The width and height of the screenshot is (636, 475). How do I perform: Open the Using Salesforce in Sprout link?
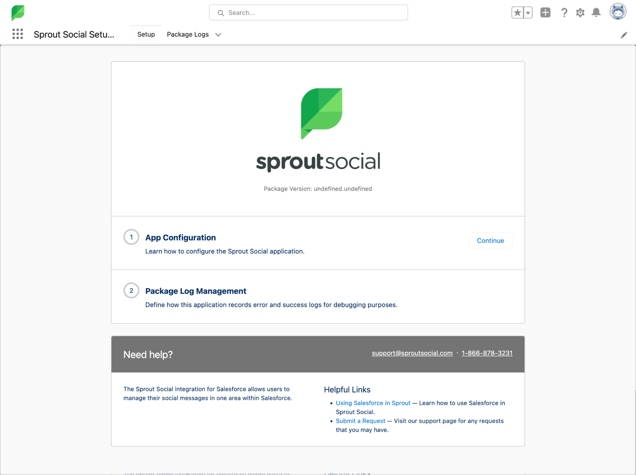coord(373,403)
